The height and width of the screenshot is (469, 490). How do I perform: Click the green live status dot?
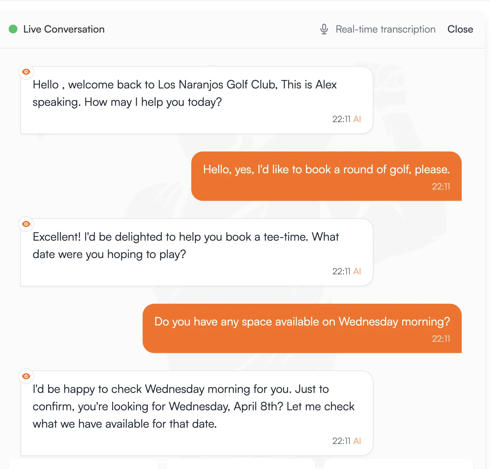(13, 29)
